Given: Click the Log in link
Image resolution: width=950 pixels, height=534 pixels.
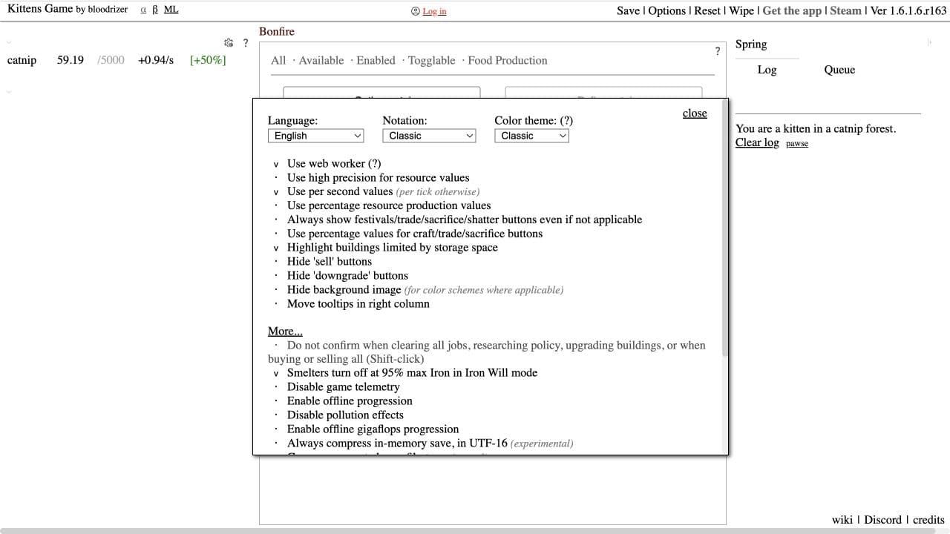Looking at the screenshot, I should pyautogui.click(x=434, y=11).
